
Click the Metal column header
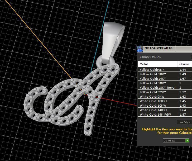coord(158,64)
